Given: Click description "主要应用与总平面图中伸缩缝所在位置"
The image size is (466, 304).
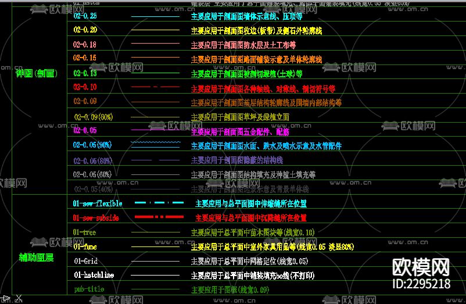Looking at the screenshot, I should tap(251, 203).
